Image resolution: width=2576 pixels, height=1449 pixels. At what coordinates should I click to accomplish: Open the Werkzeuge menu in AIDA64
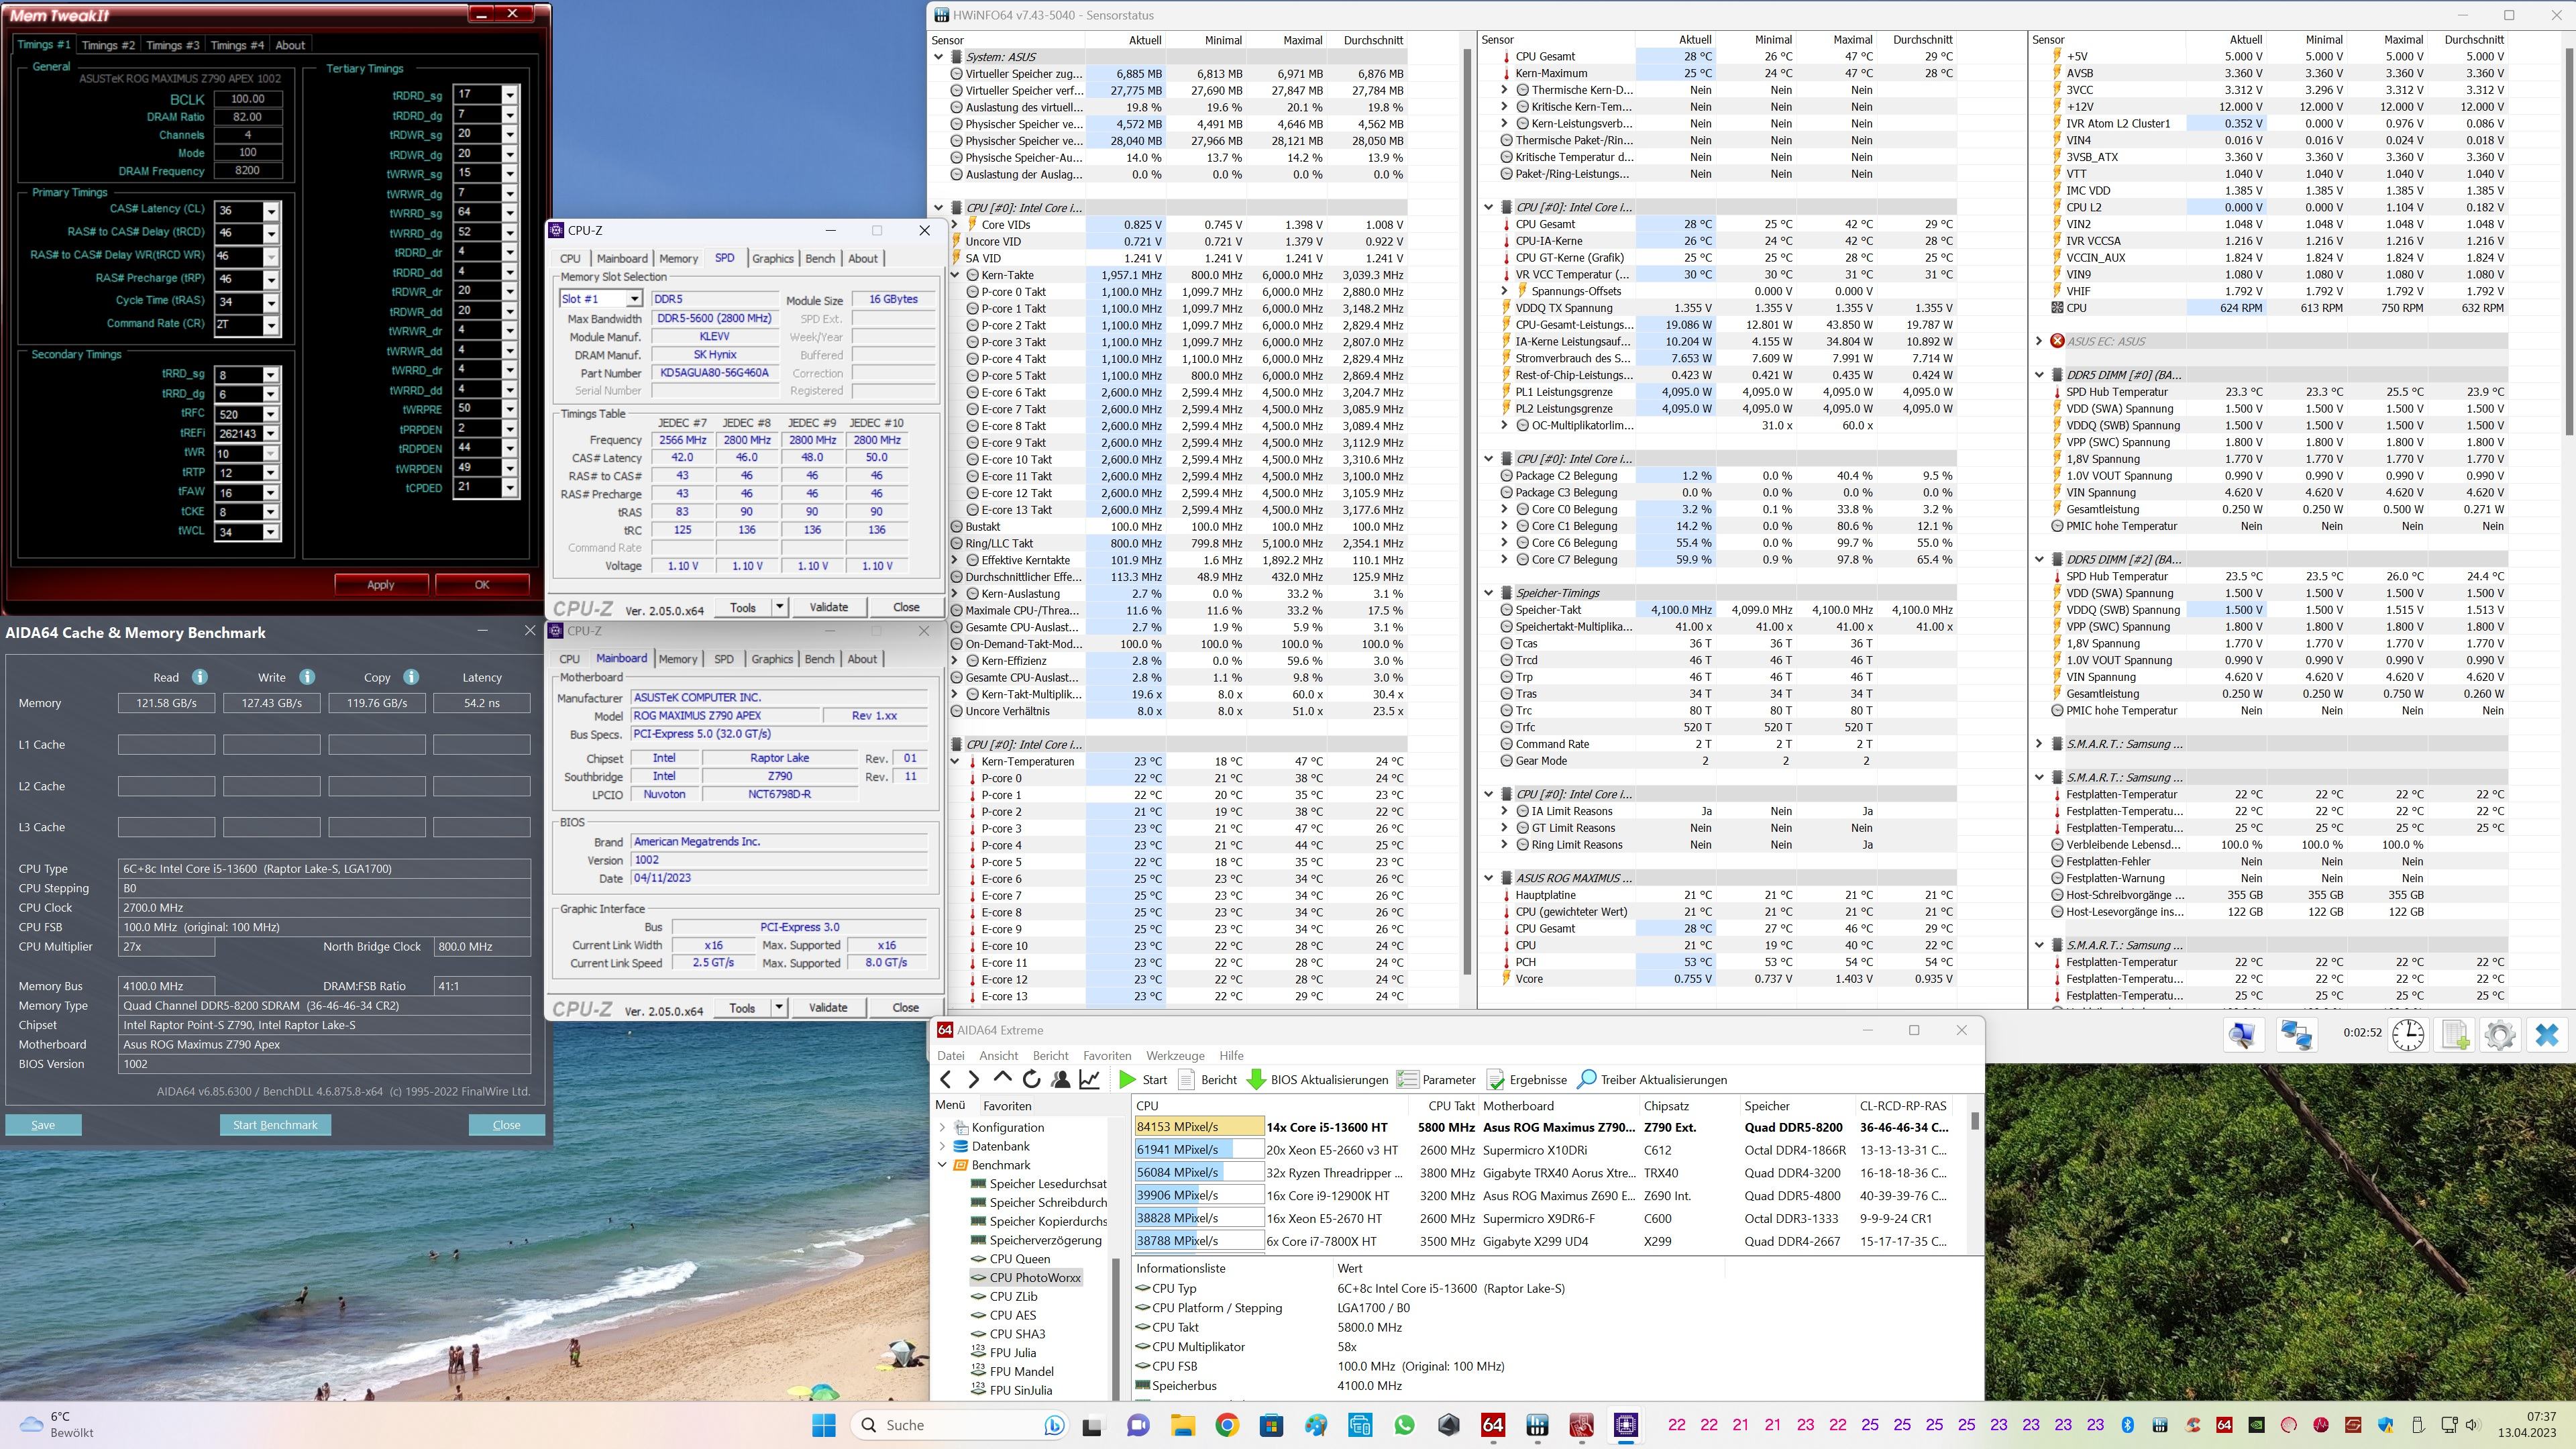[x=1174, y=1055]
